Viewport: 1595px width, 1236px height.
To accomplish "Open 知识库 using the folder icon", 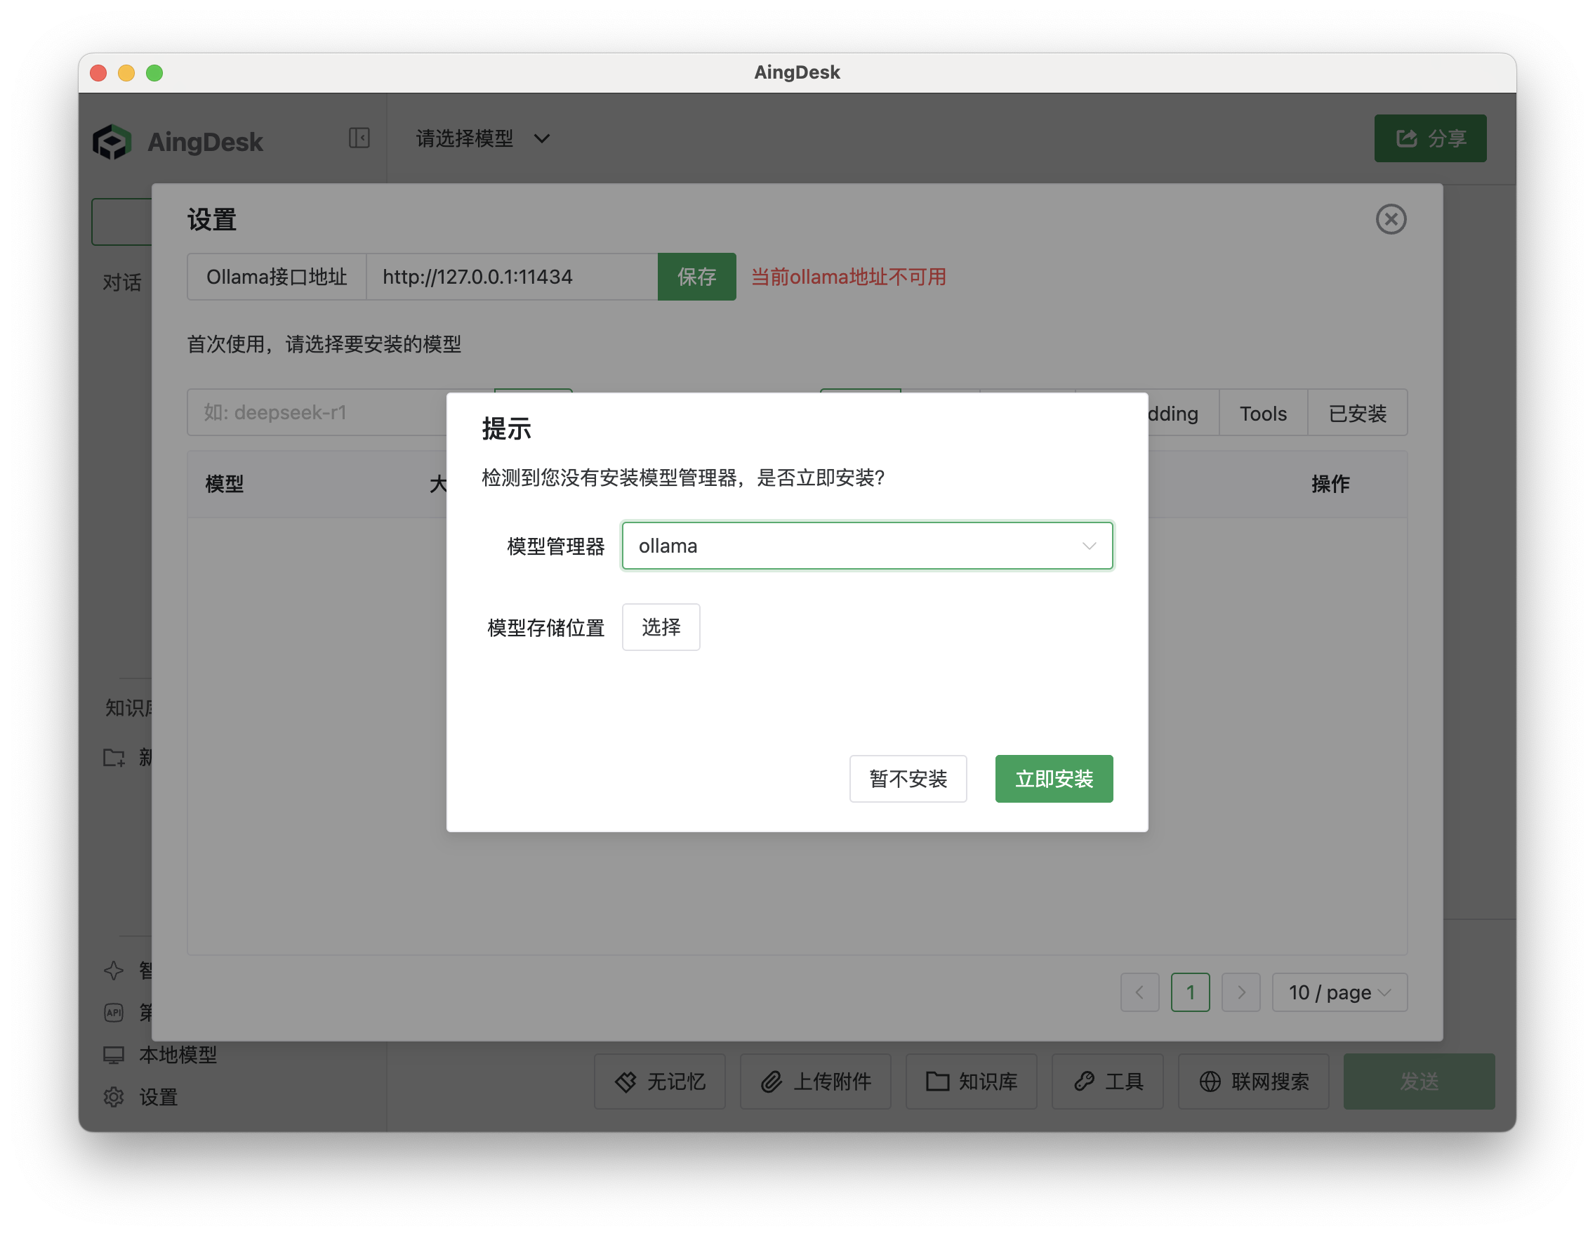I will coord(937,1082).
